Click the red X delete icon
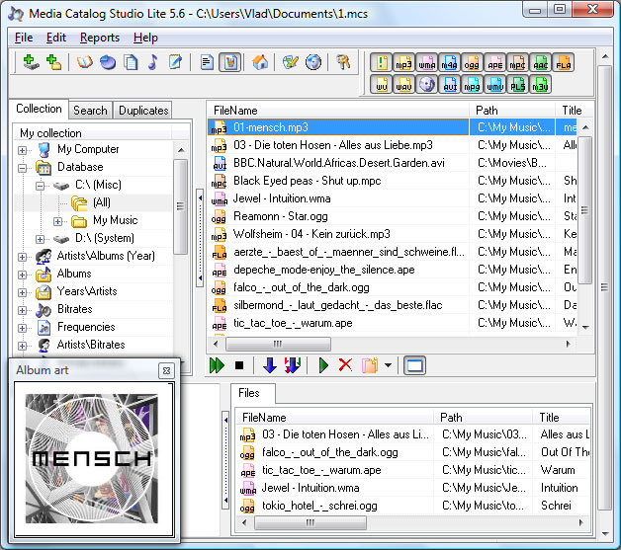621x550 pixels. tap(345, 365)
